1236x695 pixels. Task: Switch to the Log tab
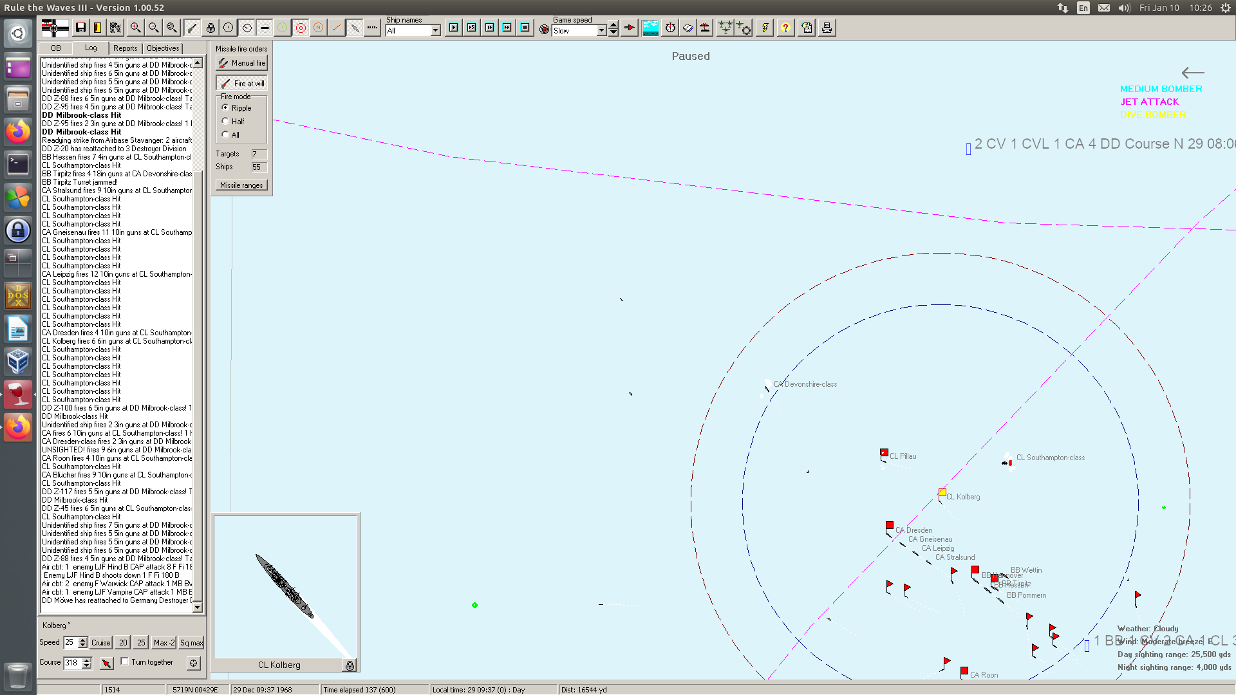pos(91,48)
